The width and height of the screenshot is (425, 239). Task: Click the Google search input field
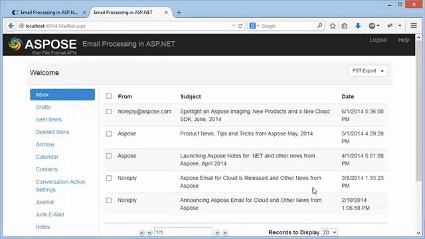(x=288, y=26)
